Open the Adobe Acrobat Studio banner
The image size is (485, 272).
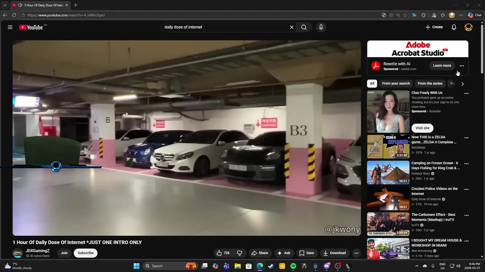pyautogui.click(x=418, y=49)
